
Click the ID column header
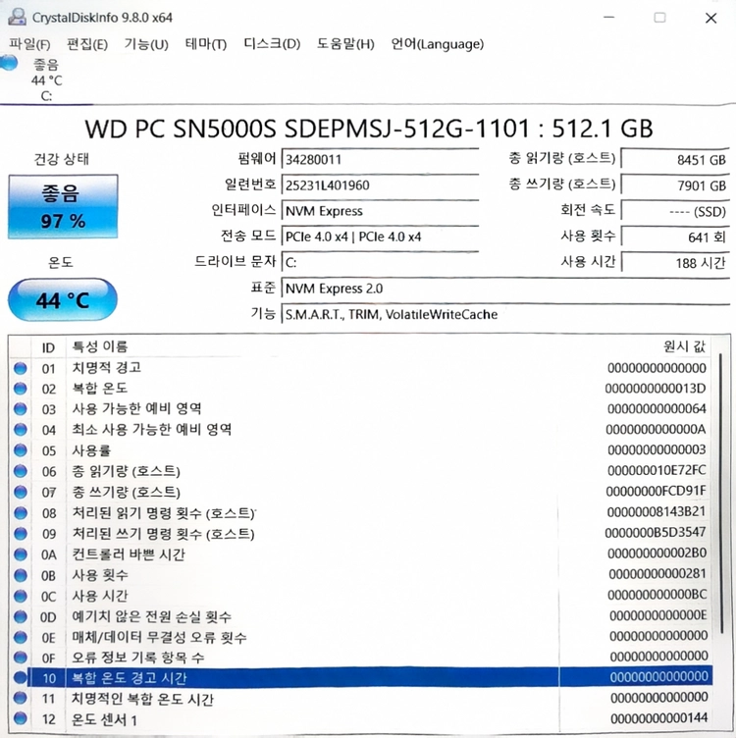tap(48, 347)
